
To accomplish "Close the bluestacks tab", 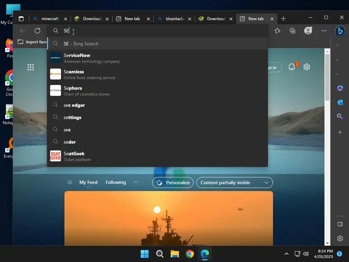I will (x=189, y=19).
